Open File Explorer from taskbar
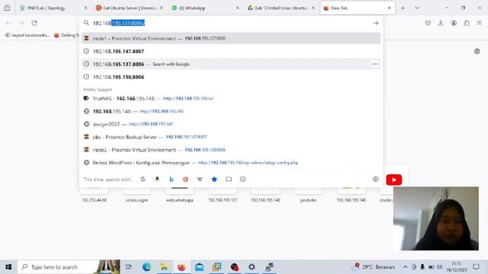 [164, 267]
